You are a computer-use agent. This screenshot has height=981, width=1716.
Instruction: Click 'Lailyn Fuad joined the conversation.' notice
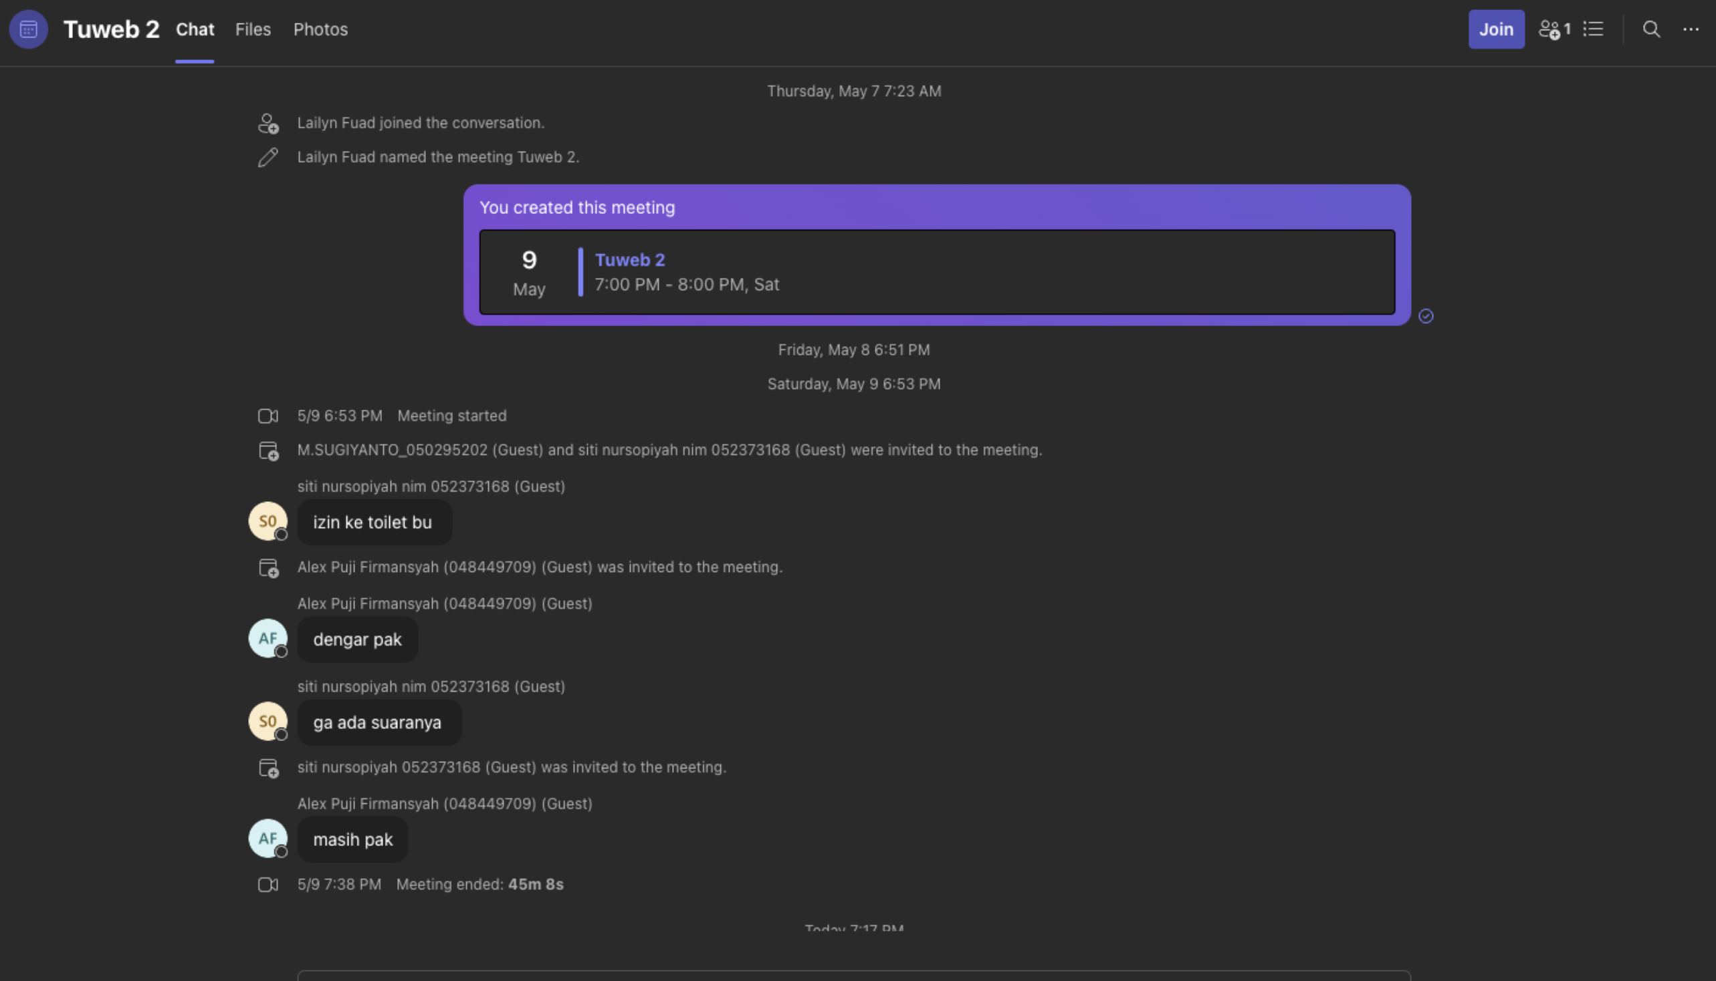[x=421, y=123]
